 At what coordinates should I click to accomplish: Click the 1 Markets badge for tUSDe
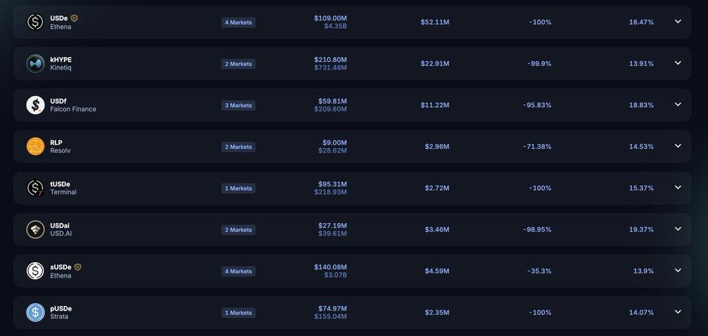pos(239,189)
